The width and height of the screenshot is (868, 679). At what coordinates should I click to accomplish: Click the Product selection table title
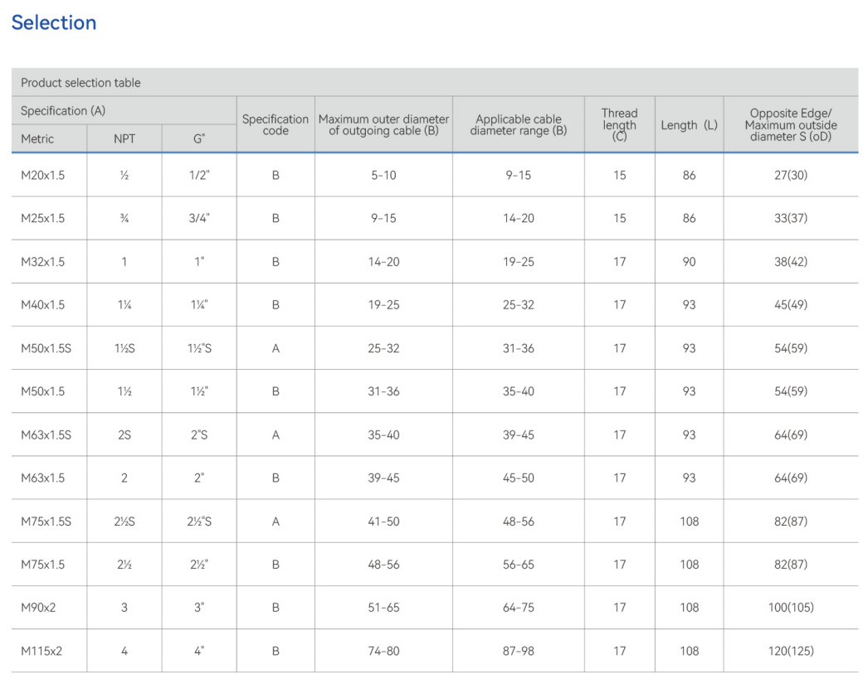point(80,83)
